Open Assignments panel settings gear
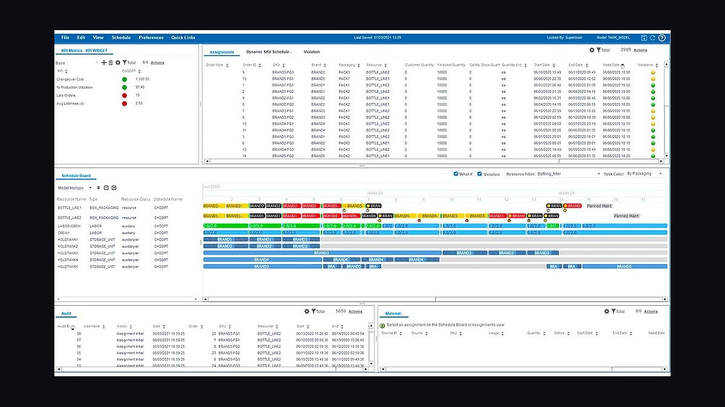The image size is (725, 407). [x=592, y=51]
